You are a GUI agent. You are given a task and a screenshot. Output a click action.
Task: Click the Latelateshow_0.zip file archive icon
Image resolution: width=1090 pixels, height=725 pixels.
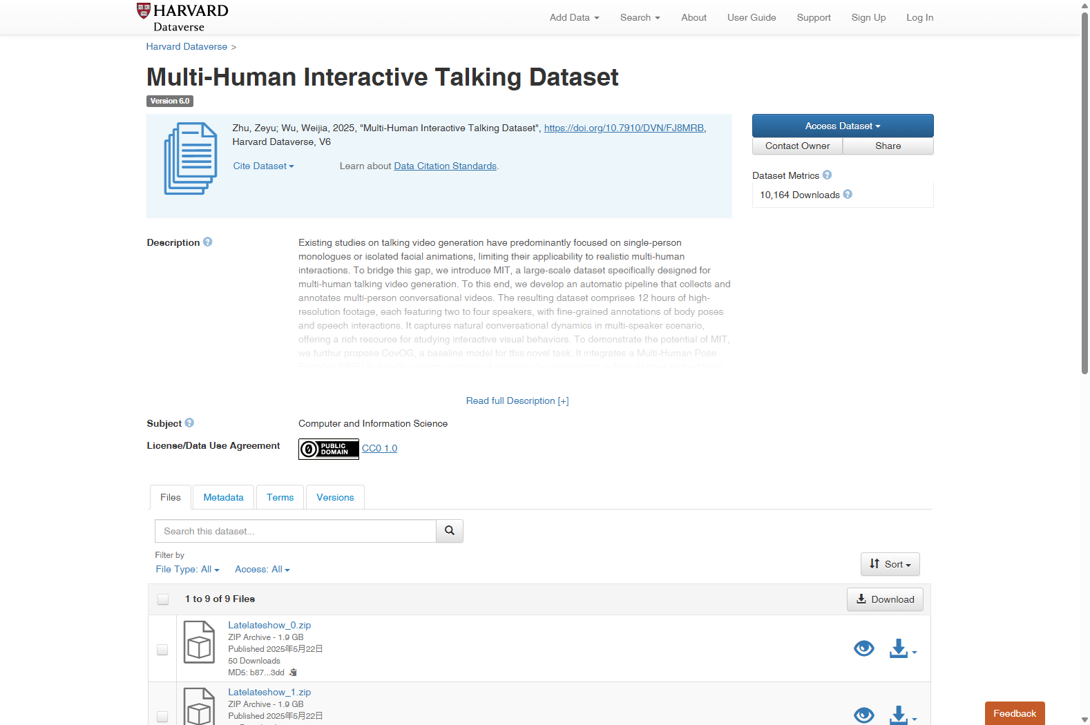[199, 642]
